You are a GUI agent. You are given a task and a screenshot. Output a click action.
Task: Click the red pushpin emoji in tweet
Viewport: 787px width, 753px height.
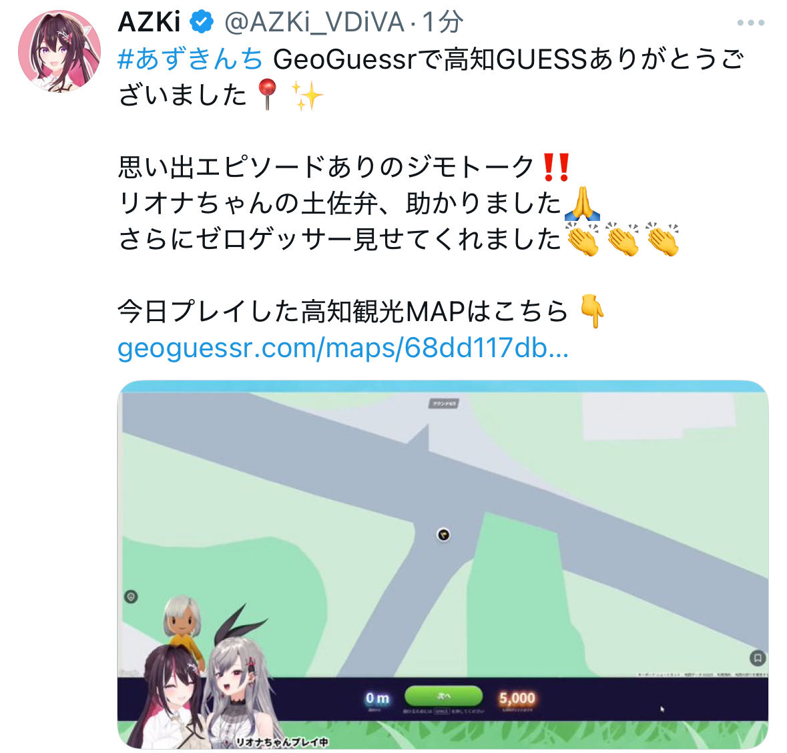[267, 94]
